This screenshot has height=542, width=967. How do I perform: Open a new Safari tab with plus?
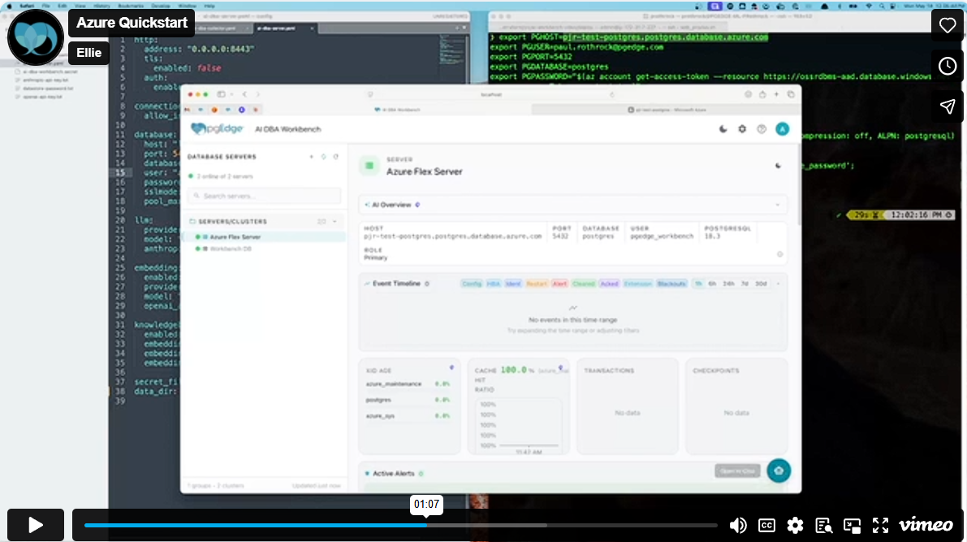click(776, 94)
